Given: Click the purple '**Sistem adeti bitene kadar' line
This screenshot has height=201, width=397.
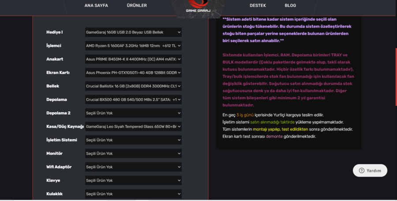Looking at the screenshot, I should pyautogui.click(x=279, y=19).
